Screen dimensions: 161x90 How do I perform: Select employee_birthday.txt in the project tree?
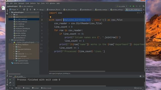23,28
